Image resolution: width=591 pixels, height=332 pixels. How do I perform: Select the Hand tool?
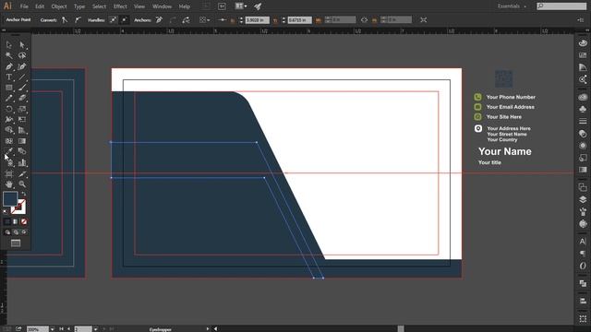(8, 184)
